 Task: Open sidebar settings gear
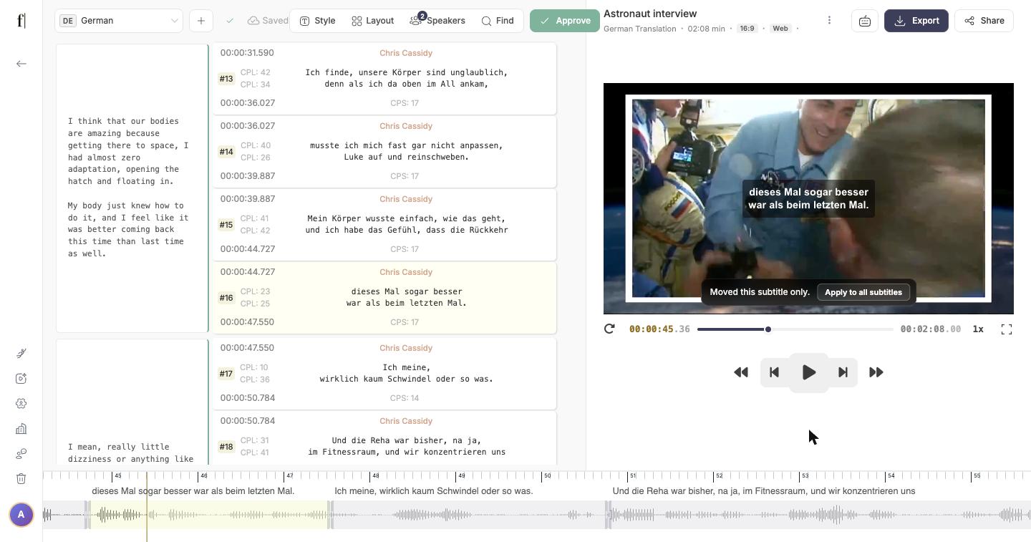(21, 403)
